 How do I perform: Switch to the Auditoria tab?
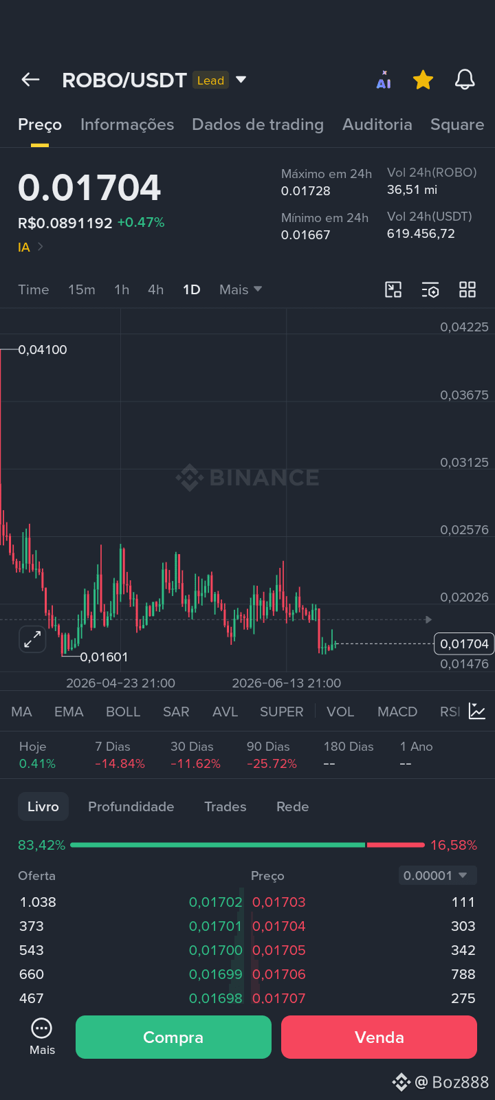coord(377,124)
